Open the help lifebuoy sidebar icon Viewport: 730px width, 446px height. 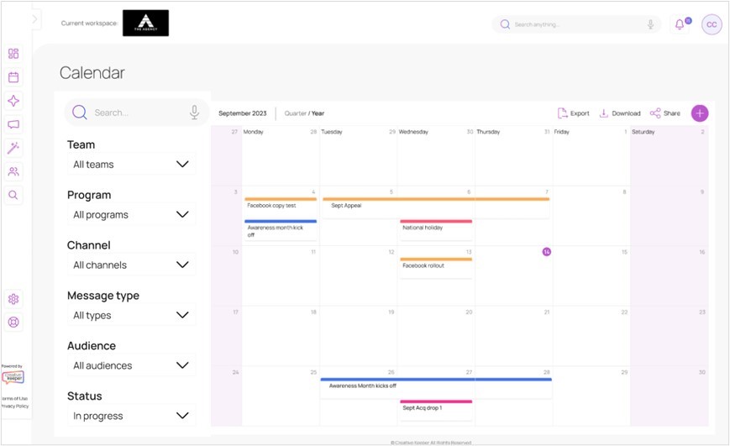point(13,322)
